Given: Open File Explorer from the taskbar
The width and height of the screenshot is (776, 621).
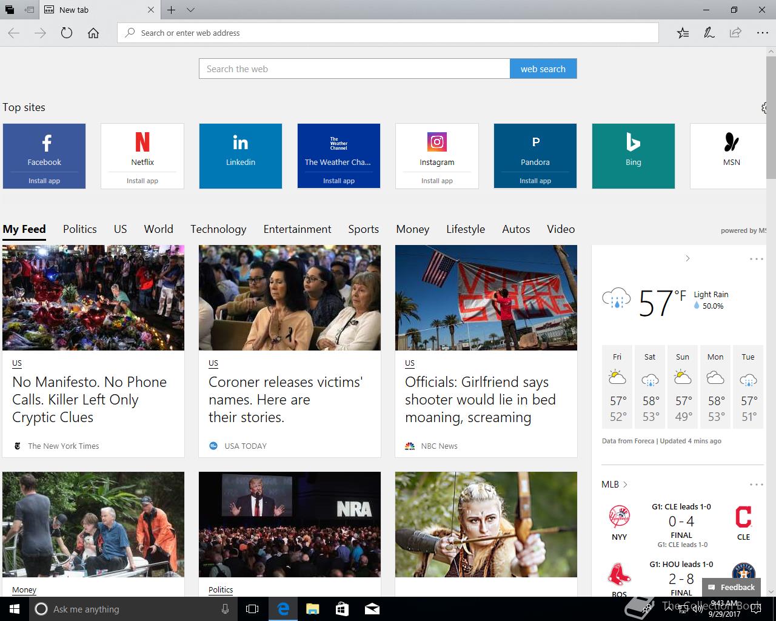Looking at the screenshot, I should [x=312, y=609].
